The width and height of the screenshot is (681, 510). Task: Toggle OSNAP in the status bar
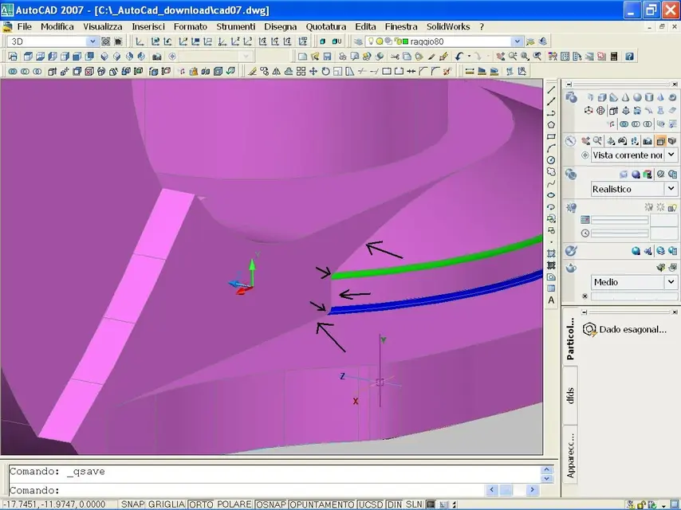click(x=270, y=504)
